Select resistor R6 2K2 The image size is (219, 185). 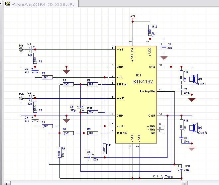click(x=68, y=133)
